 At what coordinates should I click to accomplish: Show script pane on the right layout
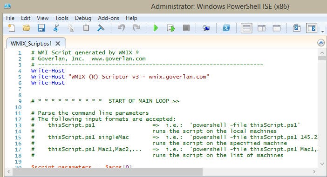(261, 28)
